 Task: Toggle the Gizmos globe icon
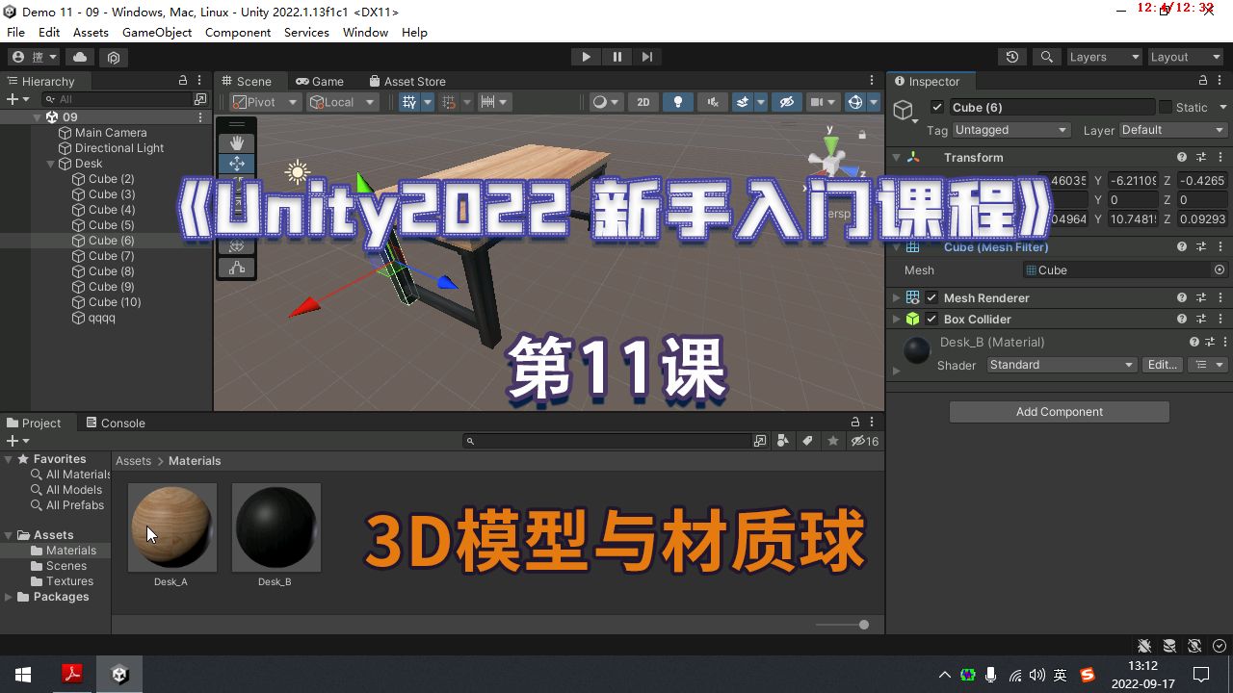(x=853, y=102)
